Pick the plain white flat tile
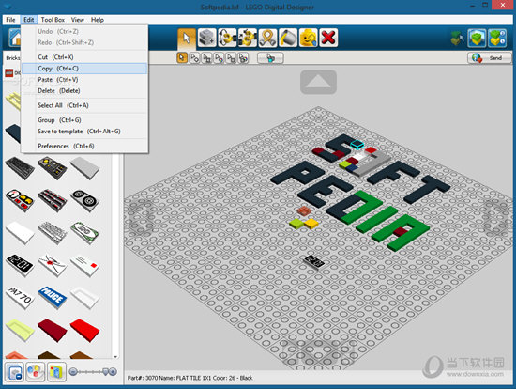The width and height of the screenshot is (516, 389). tap(20, 233)
